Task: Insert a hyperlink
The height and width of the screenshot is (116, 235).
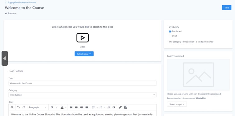Action: [120, 107]
